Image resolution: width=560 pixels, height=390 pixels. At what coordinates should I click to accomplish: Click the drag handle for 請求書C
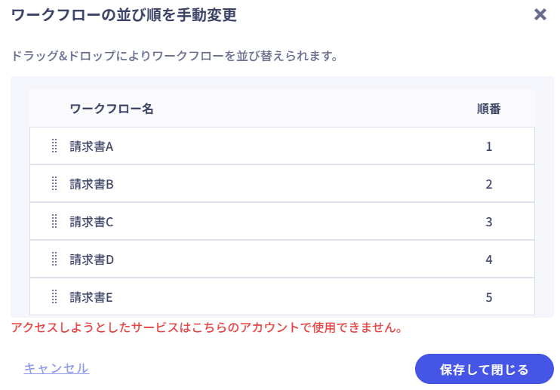point(54,222)
